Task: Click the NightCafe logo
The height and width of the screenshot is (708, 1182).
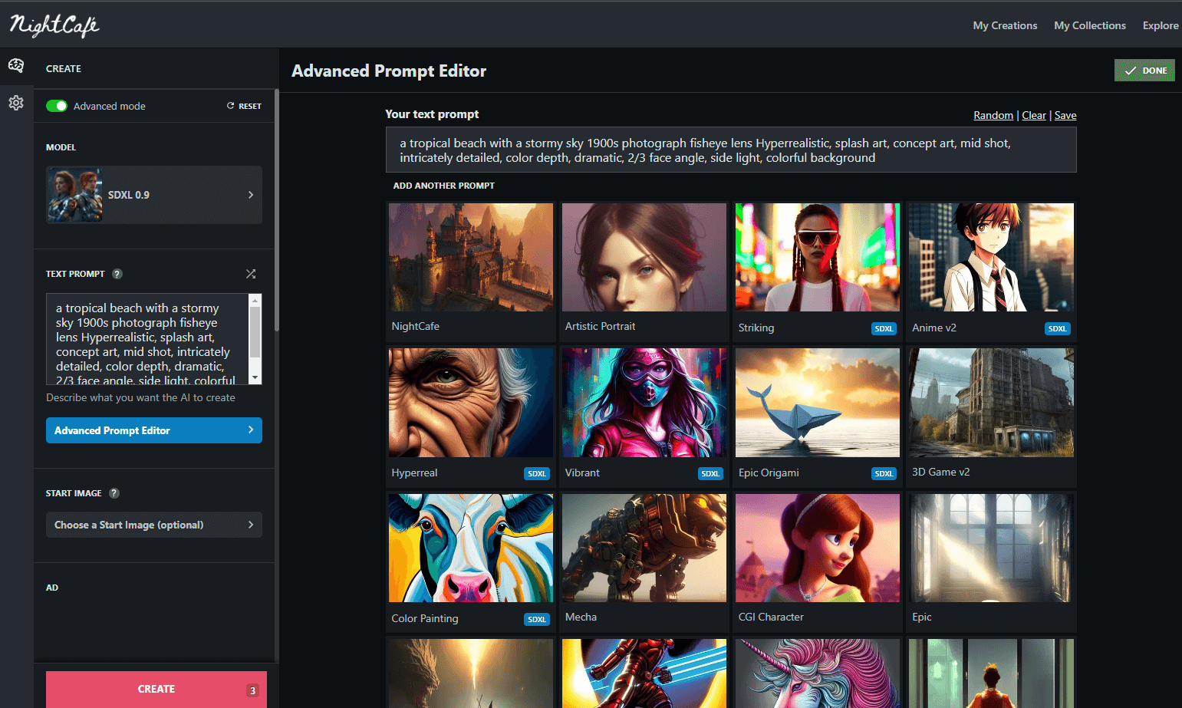Action: (54, 26)
